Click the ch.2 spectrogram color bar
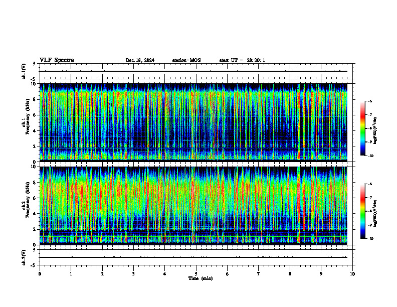Image resolution: width=397 pixels, height=307 pixels. [x=362, y=211]
